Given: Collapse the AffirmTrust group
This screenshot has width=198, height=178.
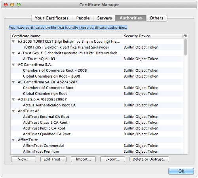Looking at the screenshot, I should pyautogui.click(x=13, y=140).
